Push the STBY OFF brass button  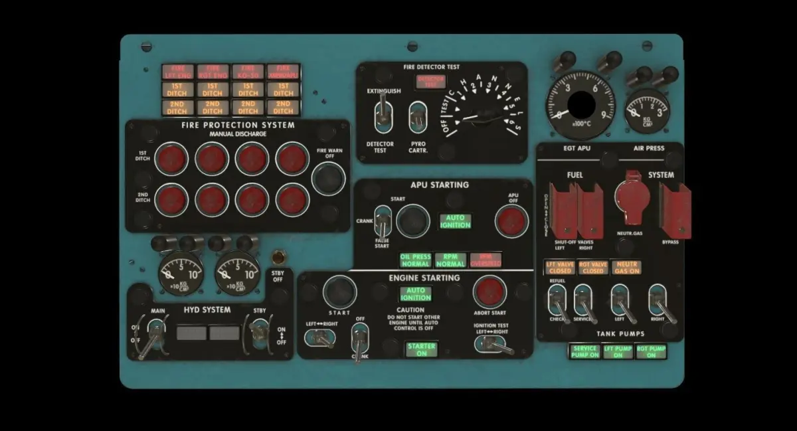pos(278,258)
